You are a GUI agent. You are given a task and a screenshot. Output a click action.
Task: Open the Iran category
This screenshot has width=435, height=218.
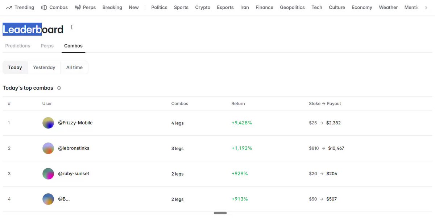245,7
